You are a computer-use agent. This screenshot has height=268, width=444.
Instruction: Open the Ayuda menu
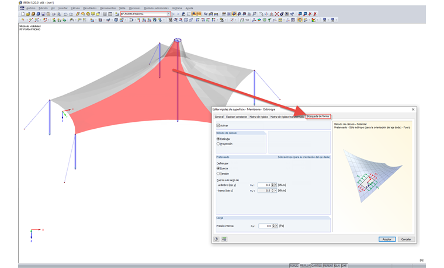189,8
